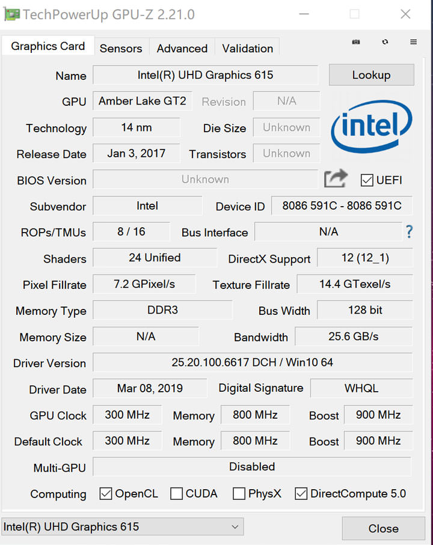Click the Driver Version field
The image size is (433, 545).
pos(252,363)
